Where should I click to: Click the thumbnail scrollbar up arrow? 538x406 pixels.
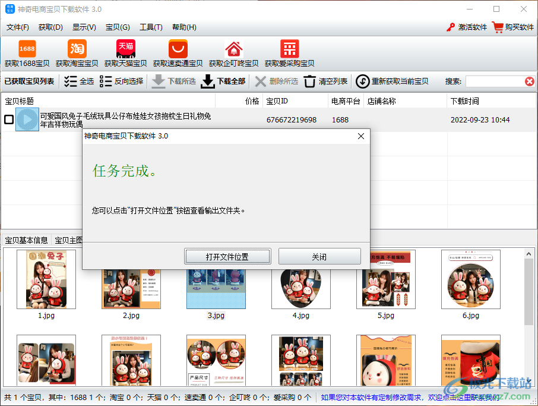[x=528, y=254]
